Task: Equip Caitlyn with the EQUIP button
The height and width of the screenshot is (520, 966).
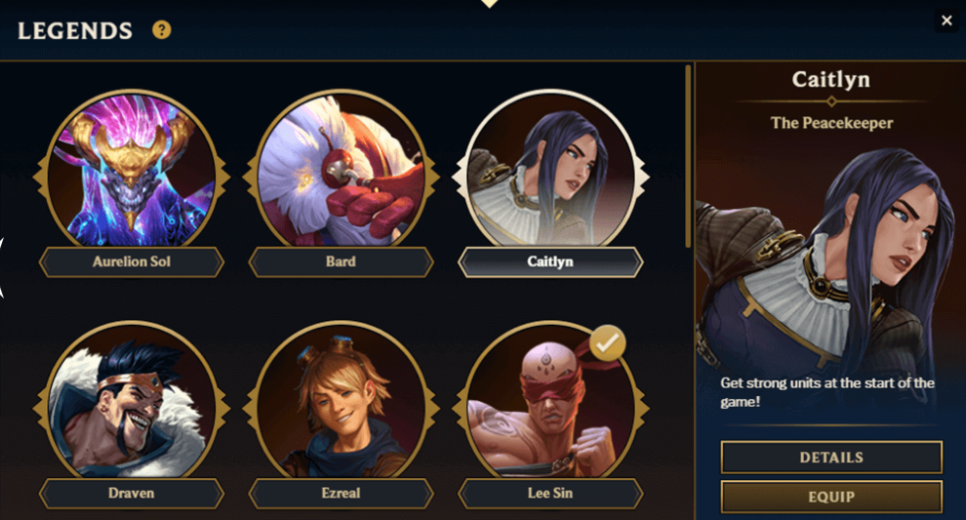Action: [831, 497]
